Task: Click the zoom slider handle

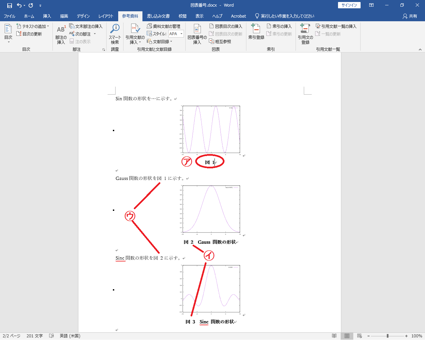Action: click(x=387, y=336)
